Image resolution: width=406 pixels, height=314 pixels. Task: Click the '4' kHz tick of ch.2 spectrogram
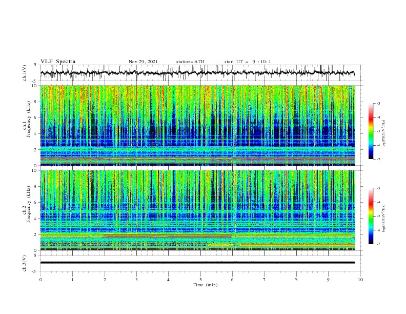pyautogui.click(x=35, y=219)
